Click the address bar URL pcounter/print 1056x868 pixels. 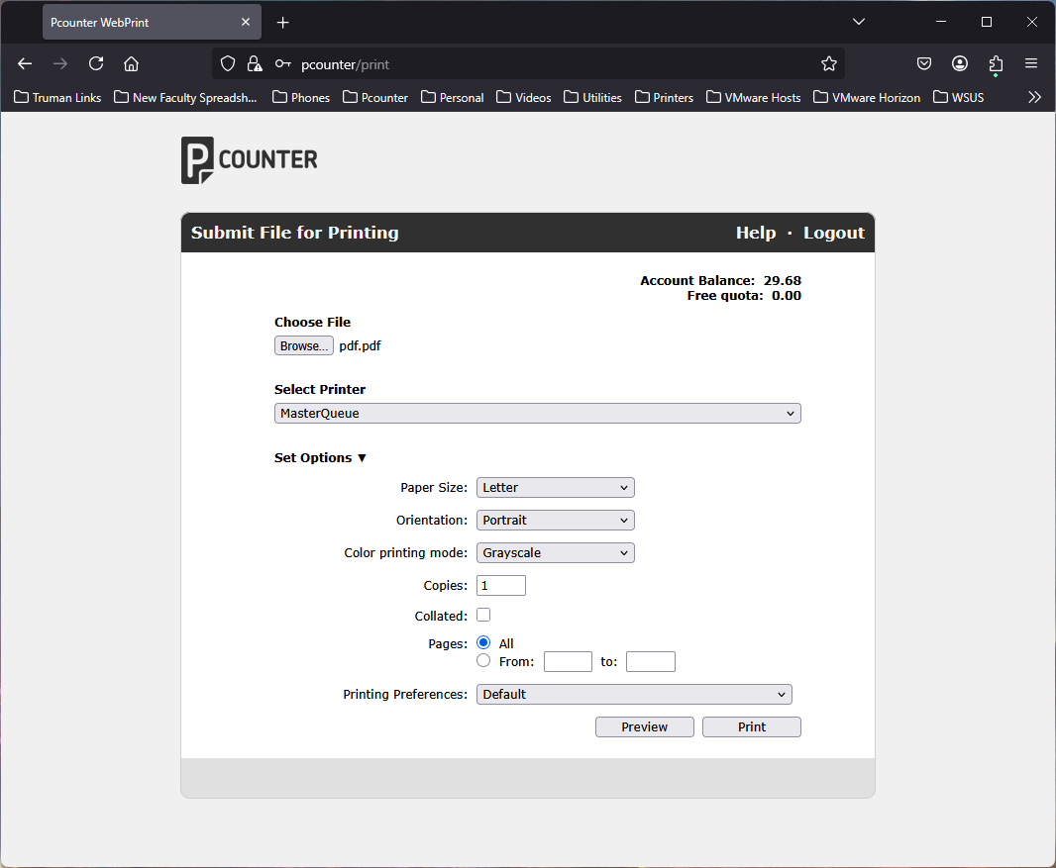[x=345, y=64]
